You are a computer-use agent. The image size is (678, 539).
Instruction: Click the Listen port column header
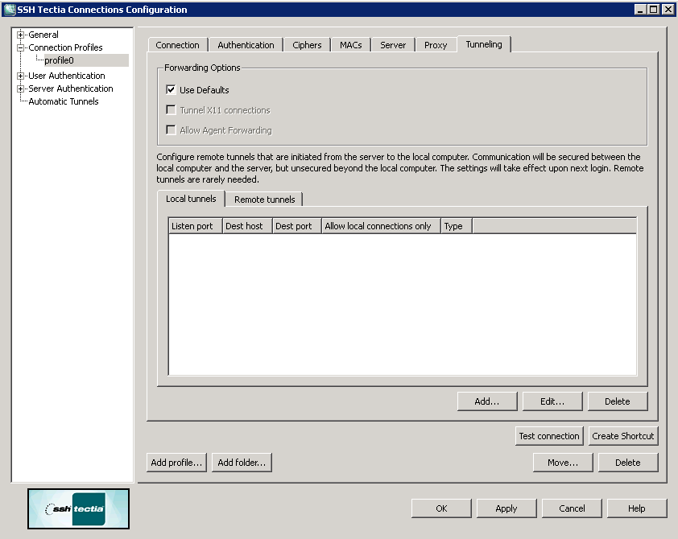tap(193, 226)
